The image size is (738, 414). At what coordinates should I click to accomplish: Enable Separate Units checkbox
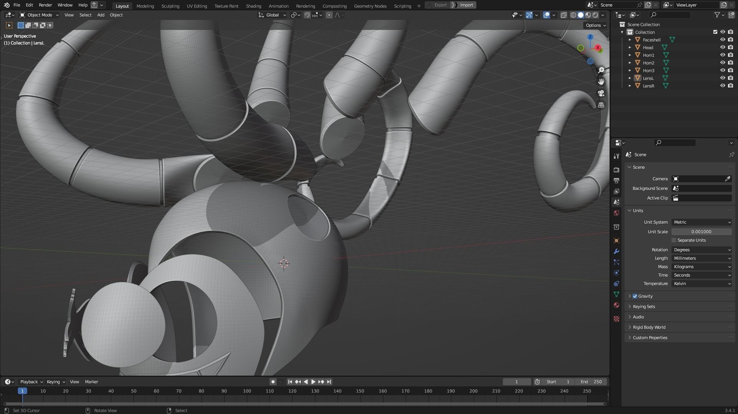[x=674, y=240]
